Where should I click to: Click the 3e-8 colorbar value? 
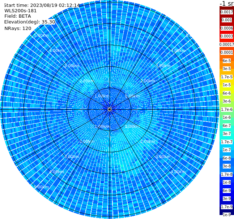227,166
